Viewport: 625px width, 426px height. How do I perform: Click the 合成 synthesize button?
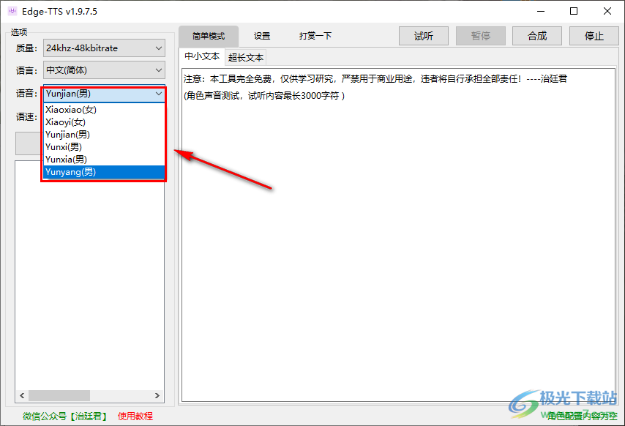(x=537, y=37)
